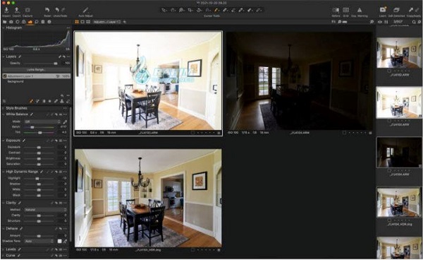Select the crop cursor tool

pos(190,11)
